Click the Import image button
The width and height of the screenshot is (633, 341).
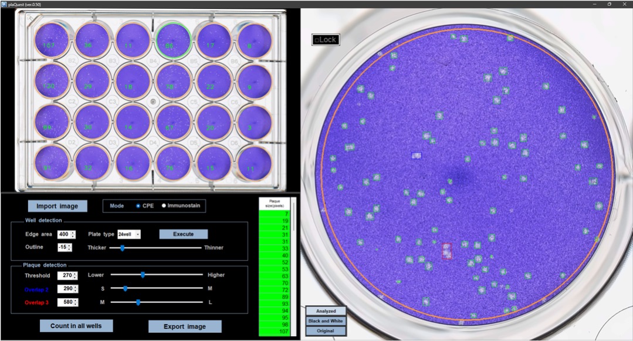click(57, 206)
